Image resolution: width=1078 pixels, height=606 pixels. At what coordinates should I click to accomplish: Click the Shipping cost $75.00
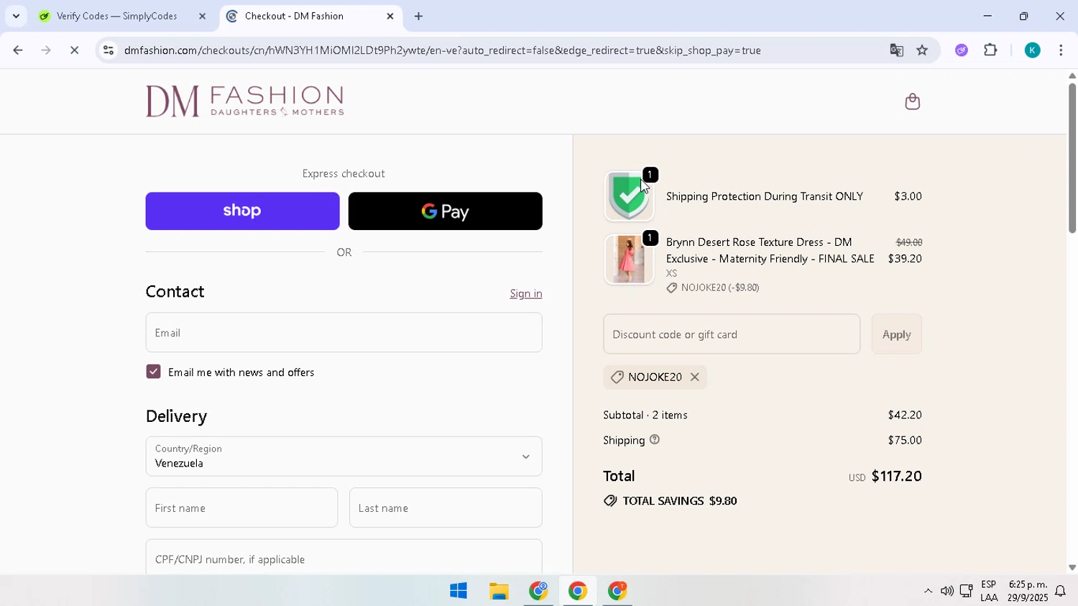point(905,440)
